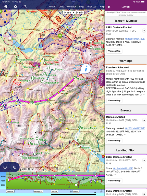This screenshot has width=147, height=196.
Task: Select Landing: Sion section header
Action: 126,150
